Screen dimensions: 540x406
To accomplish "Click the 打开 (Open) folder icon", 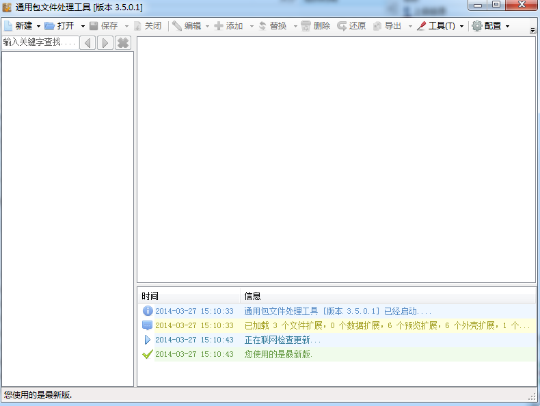I will 50,26.
